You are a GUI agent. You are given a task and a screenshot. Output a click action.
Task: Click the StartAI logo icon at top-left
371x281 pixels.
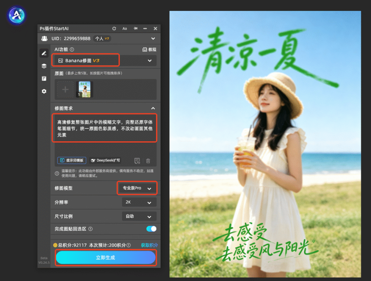pos(16,15)
